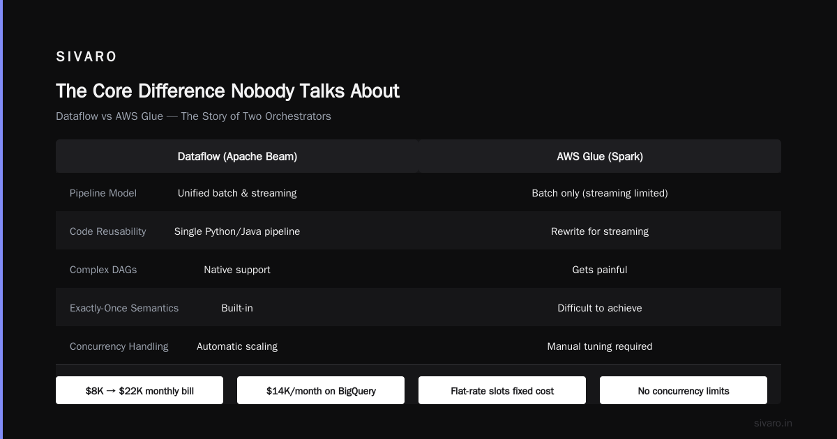This screenshot has width=837, height=439.
Task: Click the 'Batch only (streaming limited)' cell
Action: pyautogui.click(x=600, y=193)
